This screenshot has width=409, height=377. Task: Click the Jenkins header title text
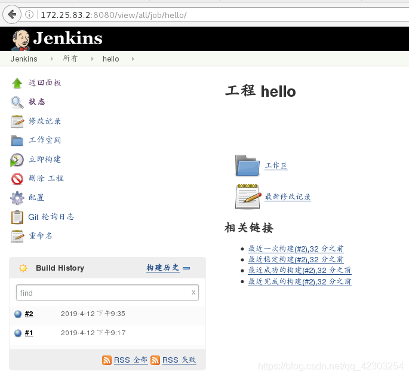coord(68,38)
